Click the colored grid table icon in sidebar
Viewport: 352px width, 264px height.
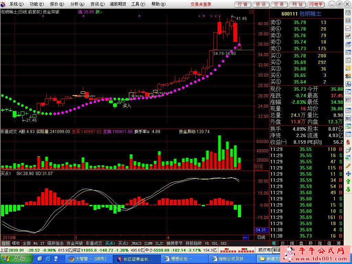coord(348,20)
